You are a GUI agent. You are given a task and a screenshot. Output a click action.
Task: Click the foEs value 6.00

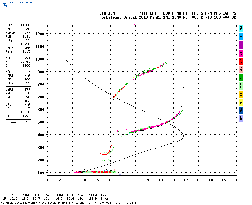tap(26, 48)
